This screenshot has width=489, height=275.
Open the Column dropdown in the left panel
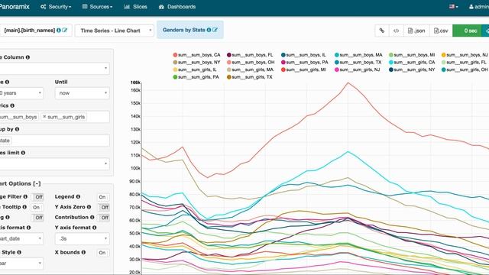(x=54, y=68)
